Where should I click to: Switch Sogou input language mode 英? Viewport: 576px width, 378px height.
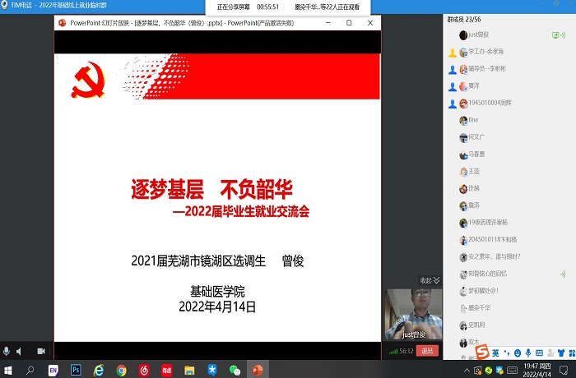point(496,353)
